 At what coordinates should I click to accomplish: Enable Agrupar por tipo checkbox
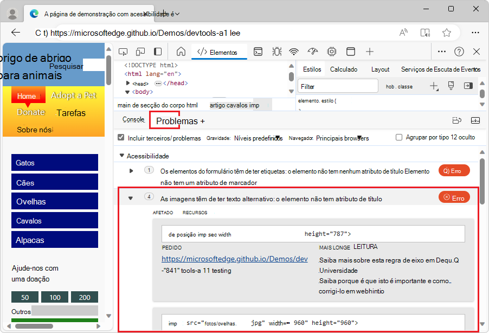(x=399, y=137)
